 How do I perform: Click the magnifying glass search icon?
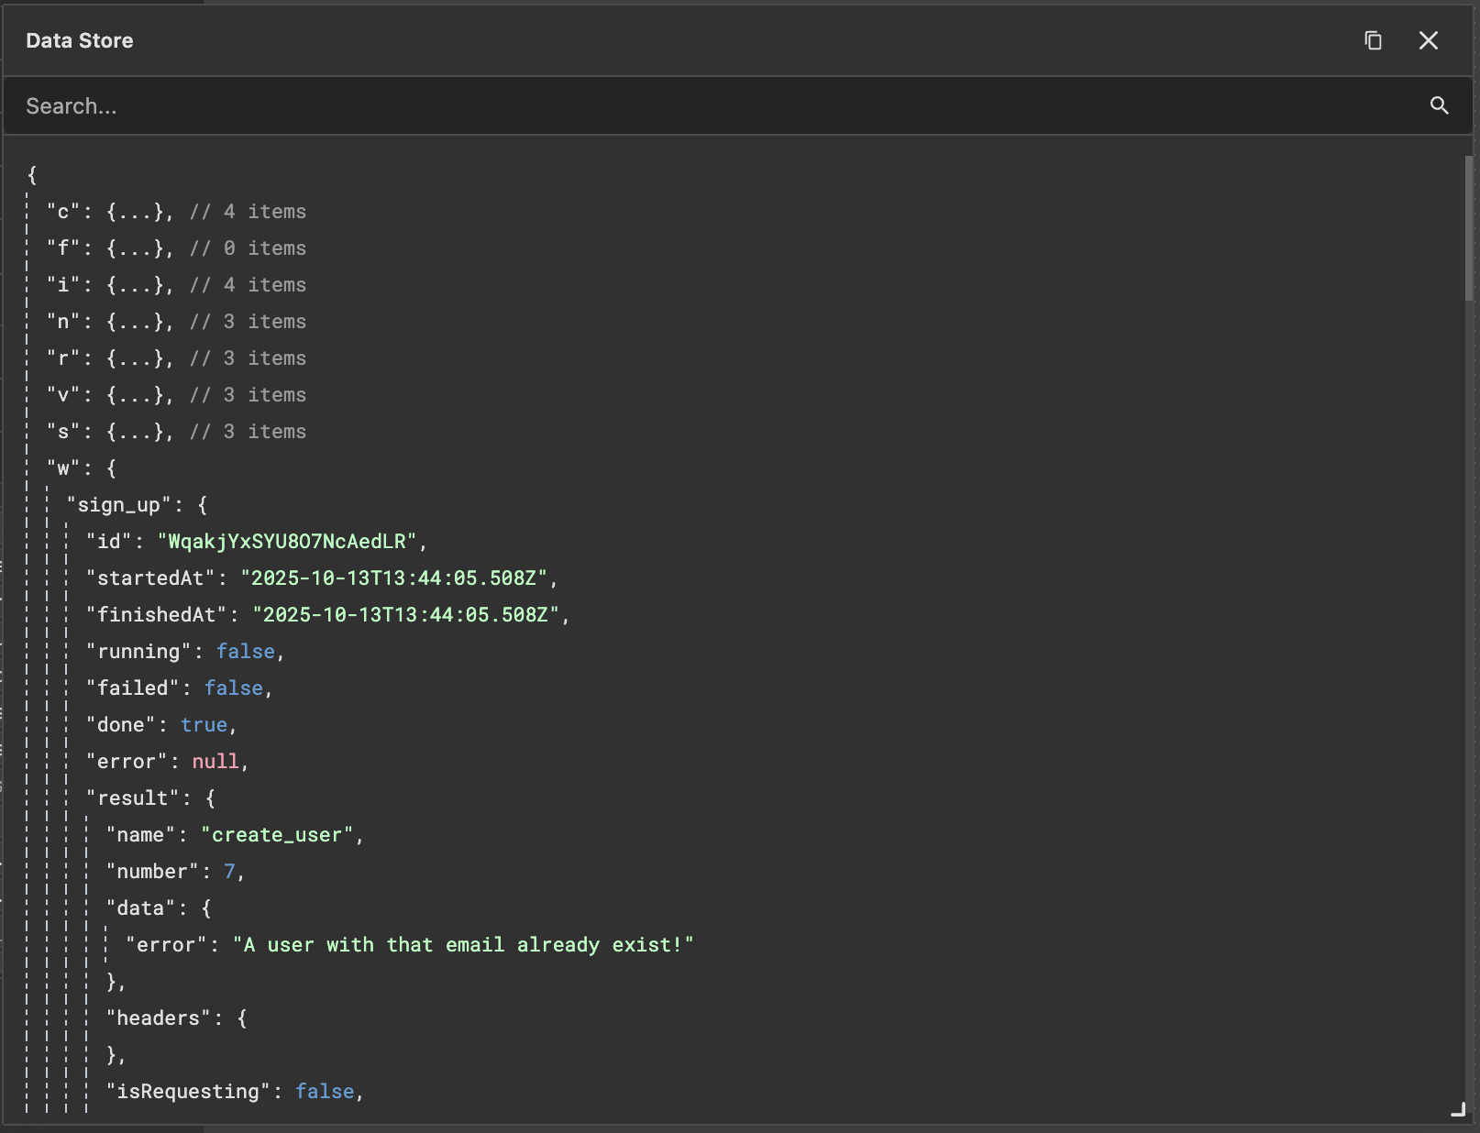point(1440,105)
